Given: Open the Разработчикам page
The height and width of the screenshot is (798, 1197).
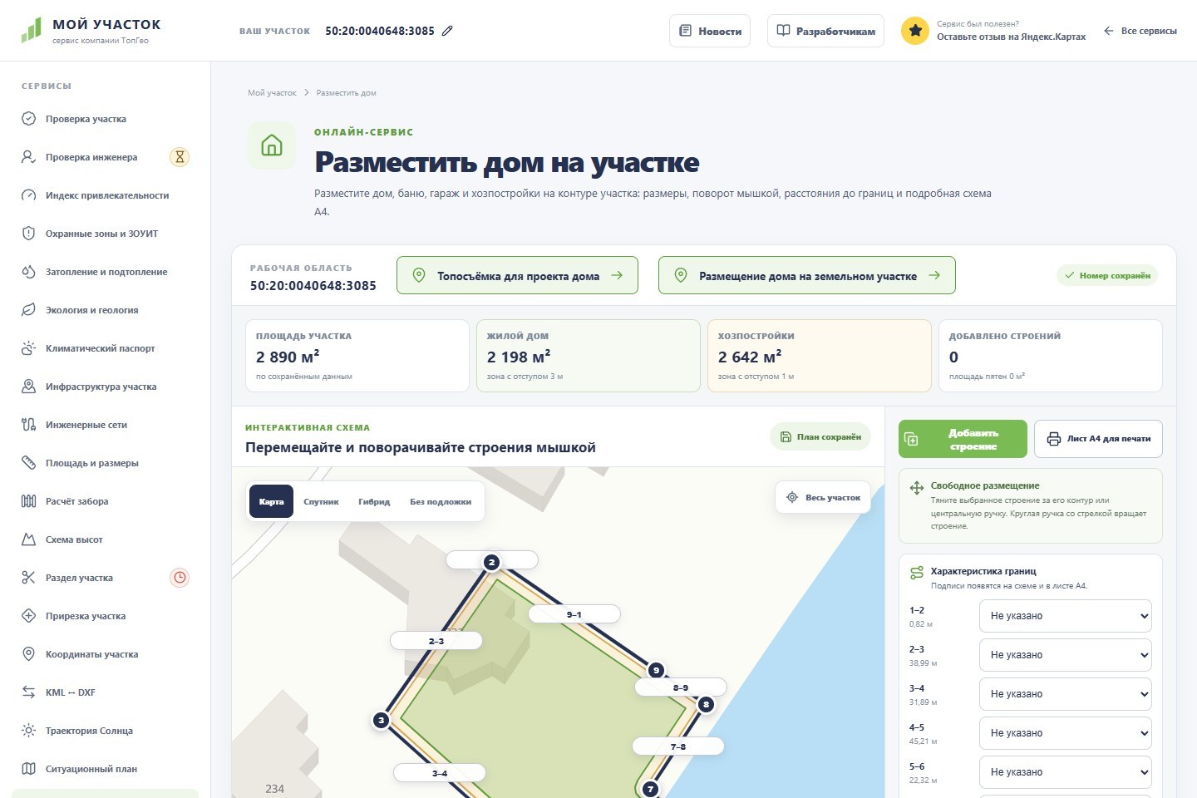Looking at the screenshot, I should coord(825,31).
